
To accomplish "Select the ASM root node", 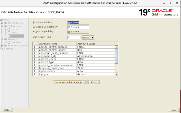I will pyautogui.click(x=6, y=20).
